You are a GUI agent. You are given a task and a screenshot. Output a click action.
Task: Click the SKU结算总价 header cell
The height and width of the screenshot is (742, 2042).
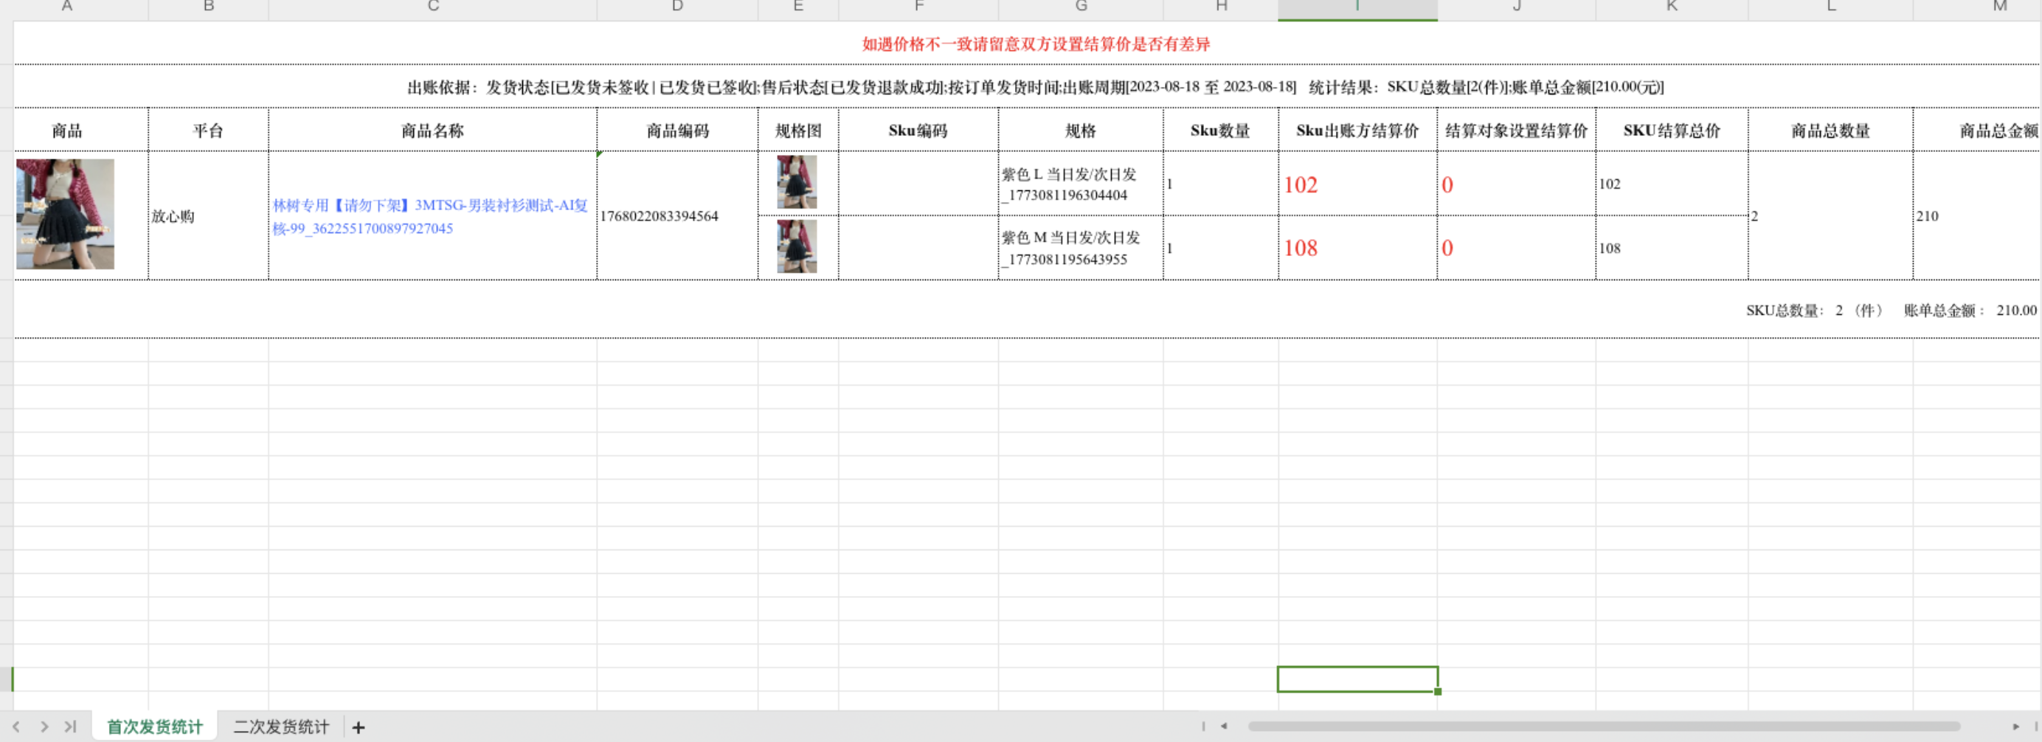pos(1672,130)
